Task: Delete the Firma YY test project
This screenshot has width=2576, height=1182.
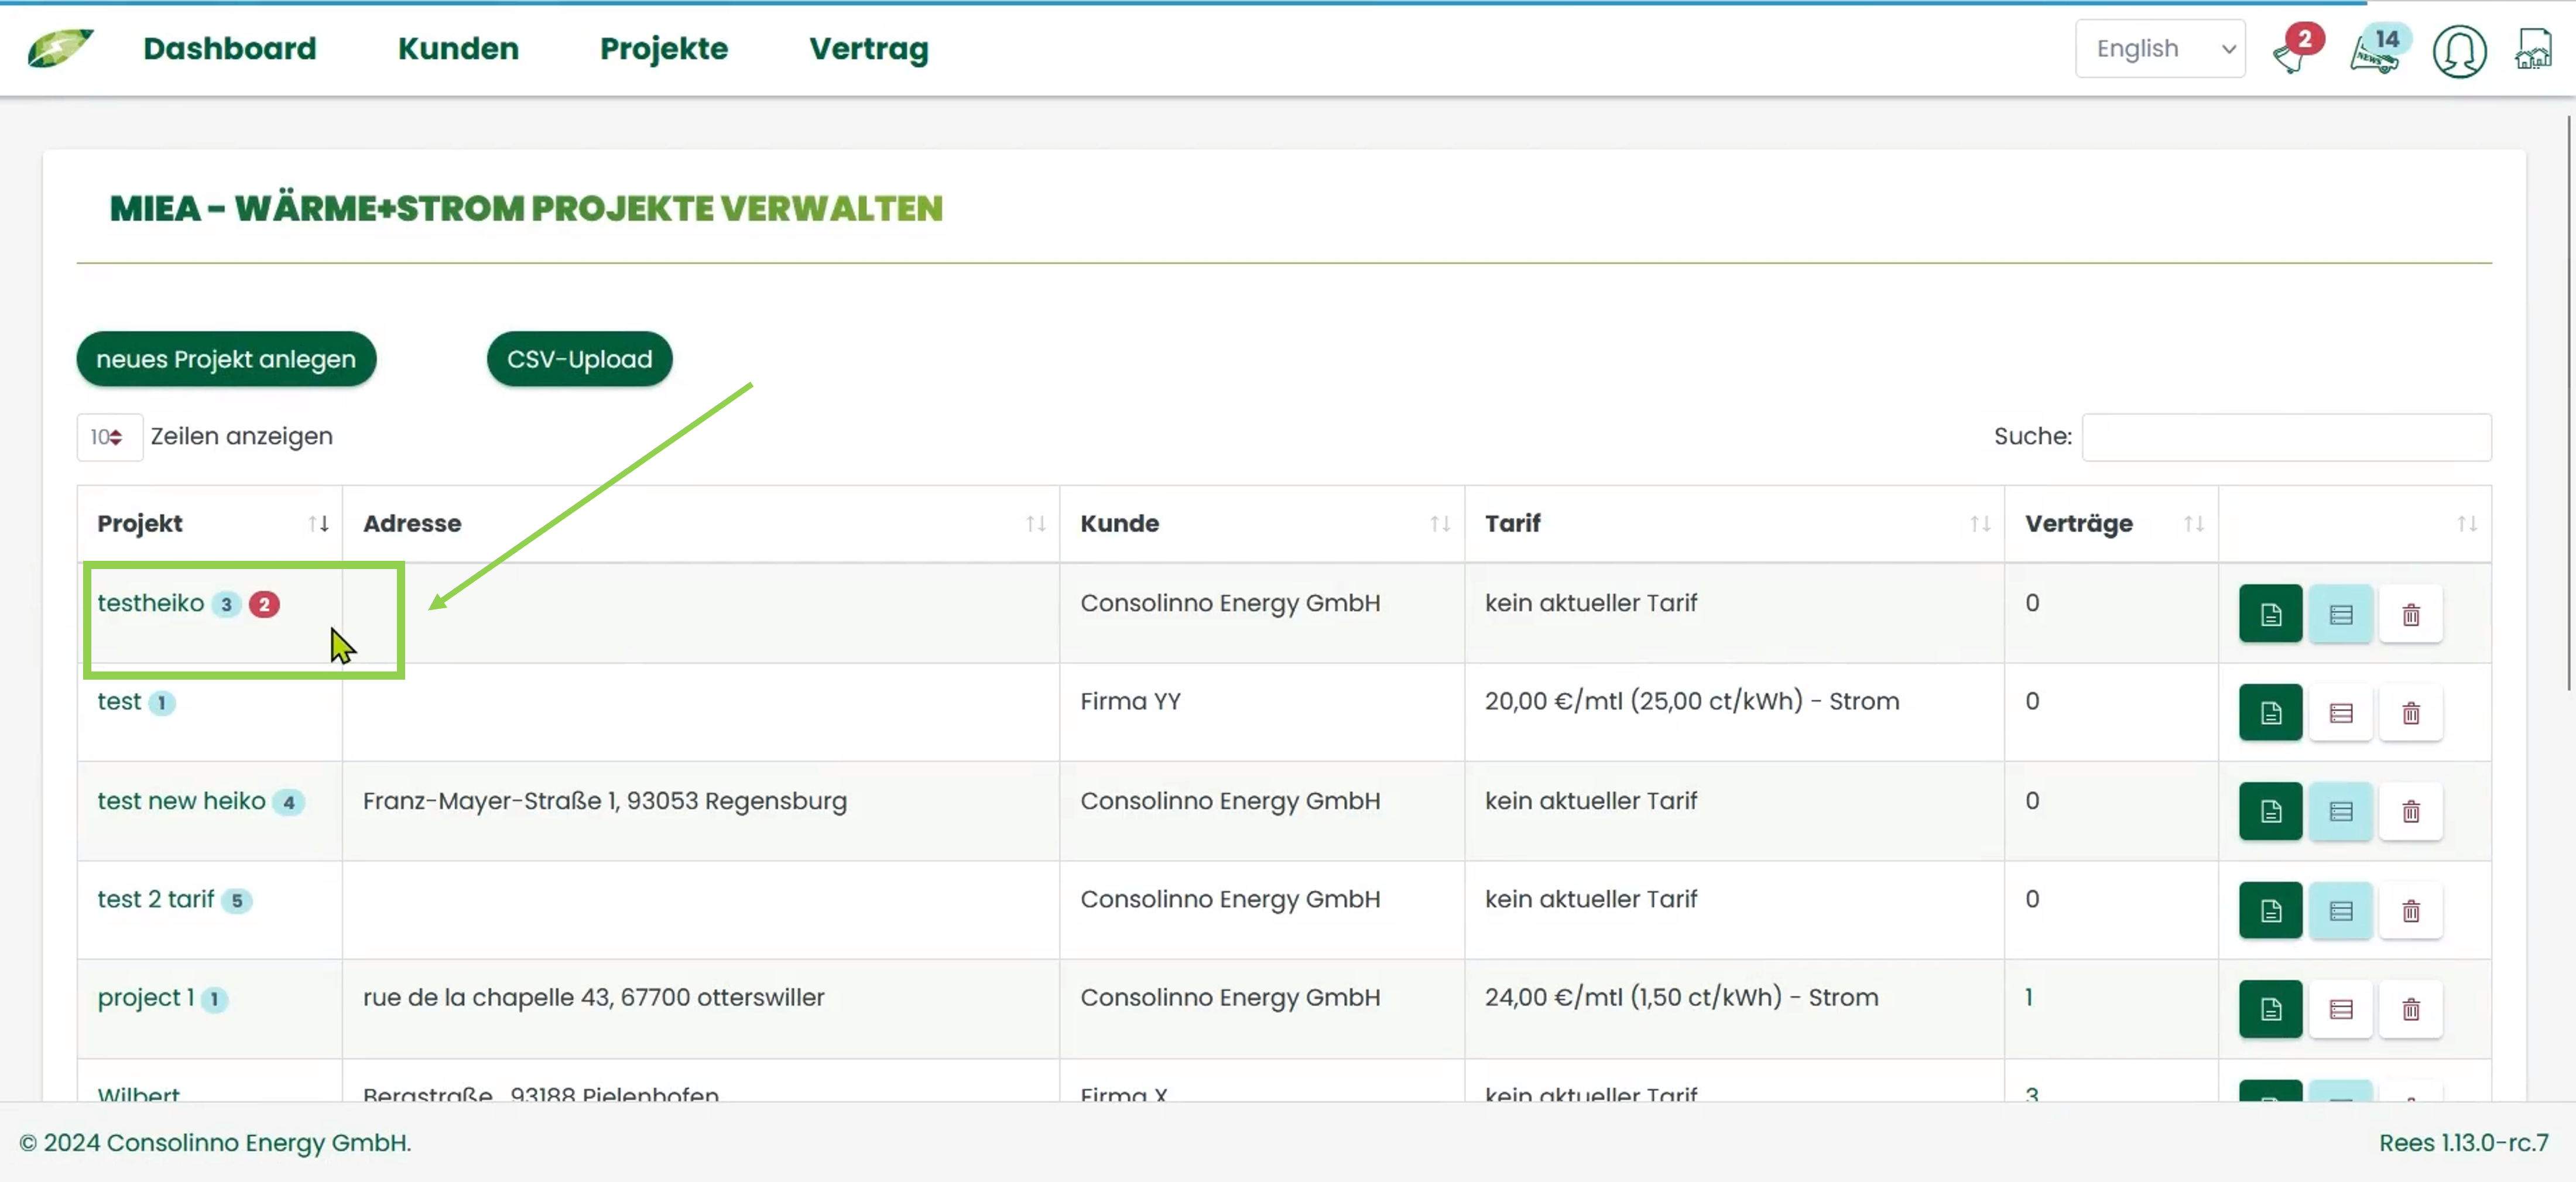Action: pos(2410,712)
